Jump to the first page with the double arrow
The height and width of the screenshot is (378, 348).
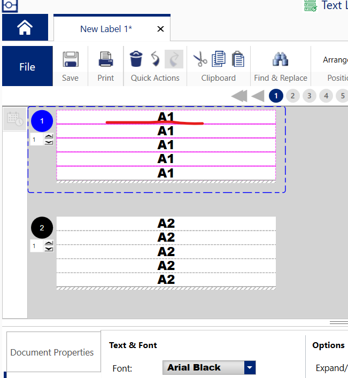point(239,96)
